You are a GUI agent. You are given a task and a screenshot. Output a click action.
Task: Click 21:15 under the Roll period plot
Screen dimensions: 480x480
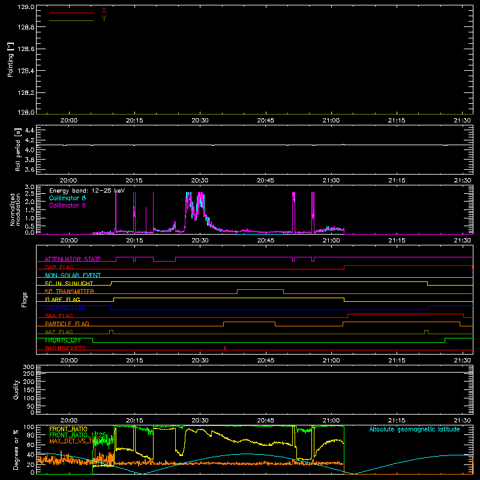pos(397,181)
